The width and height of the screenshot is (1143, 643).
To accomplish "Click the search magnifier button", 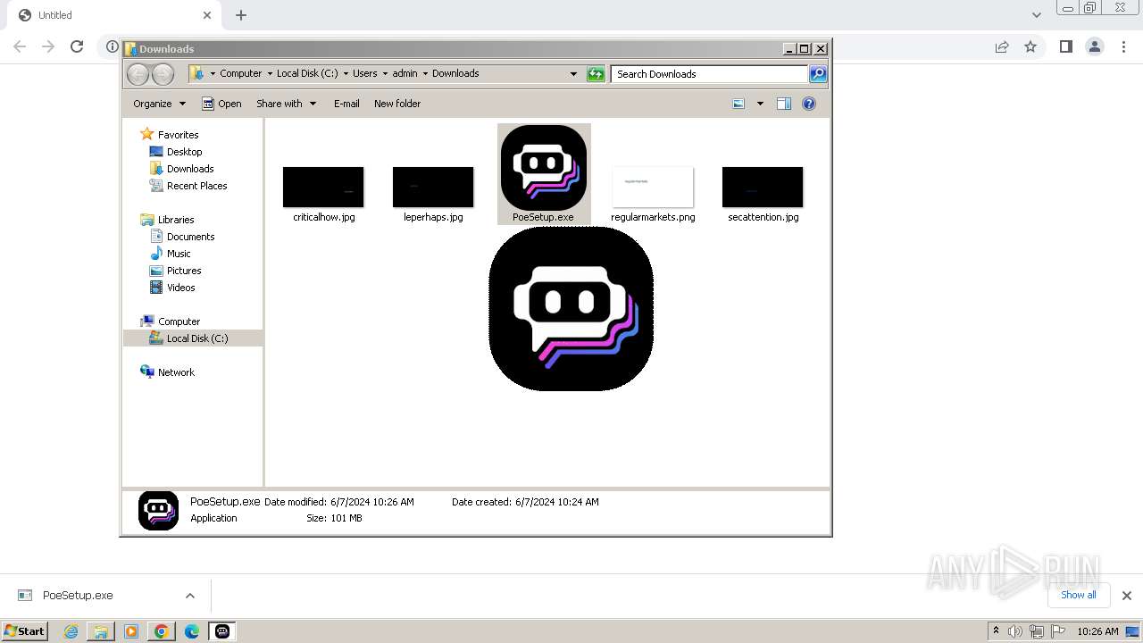I will pyautogui.click(x=818, y=74).
